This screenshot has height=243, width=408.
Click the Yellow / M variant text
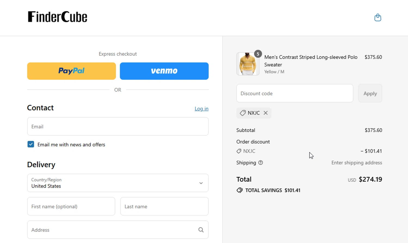click(274, 72)
